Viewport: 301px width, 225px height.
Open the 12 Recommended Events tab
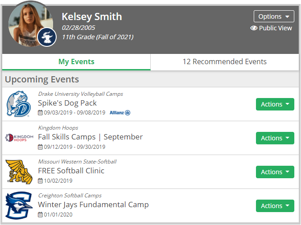[225, 62]
